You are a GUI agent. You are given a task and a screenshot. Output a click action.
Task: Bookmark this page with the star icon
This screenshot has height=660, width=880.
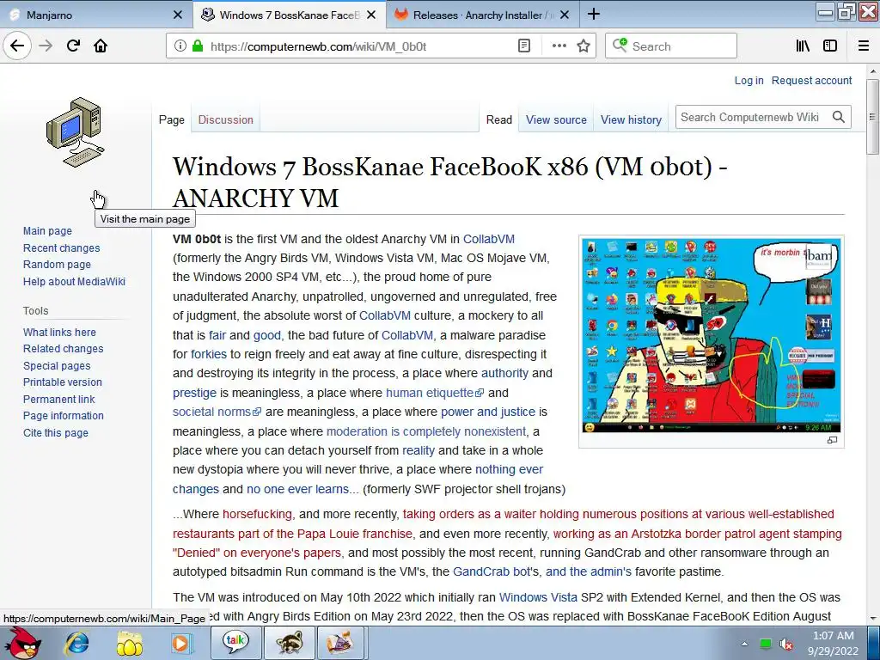click(584, 46)
